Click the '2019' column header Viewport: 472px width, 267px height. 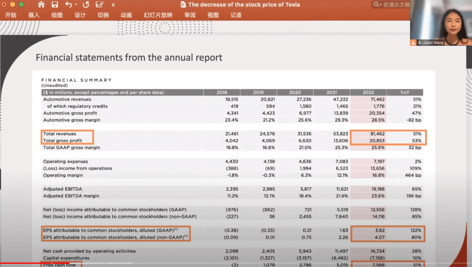(x=258, y=92)
